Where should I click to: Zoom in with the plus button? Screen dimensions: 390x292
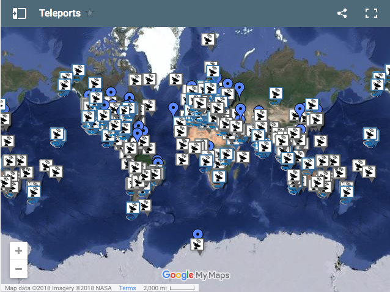[x=19, y=250]
